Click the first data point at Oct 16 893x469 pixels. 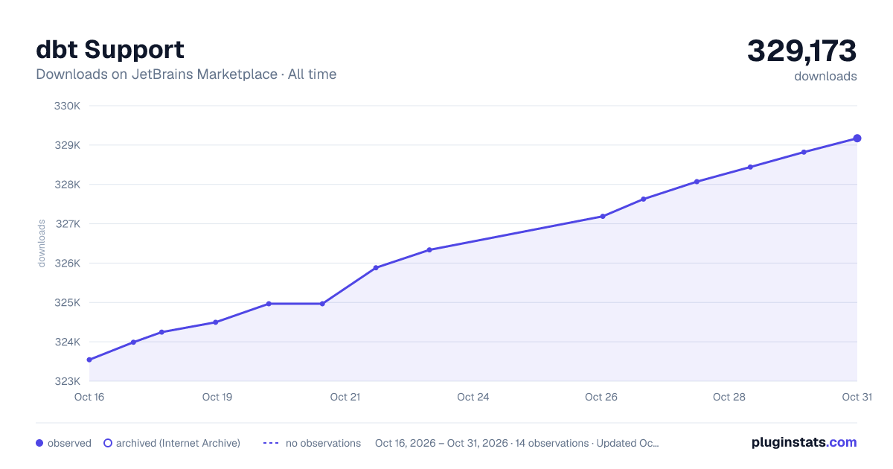89,360
